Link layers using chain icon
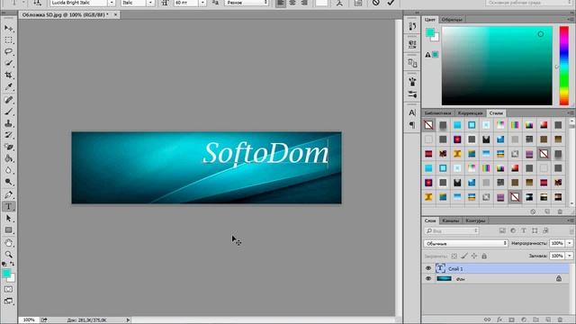 point(487,319)
